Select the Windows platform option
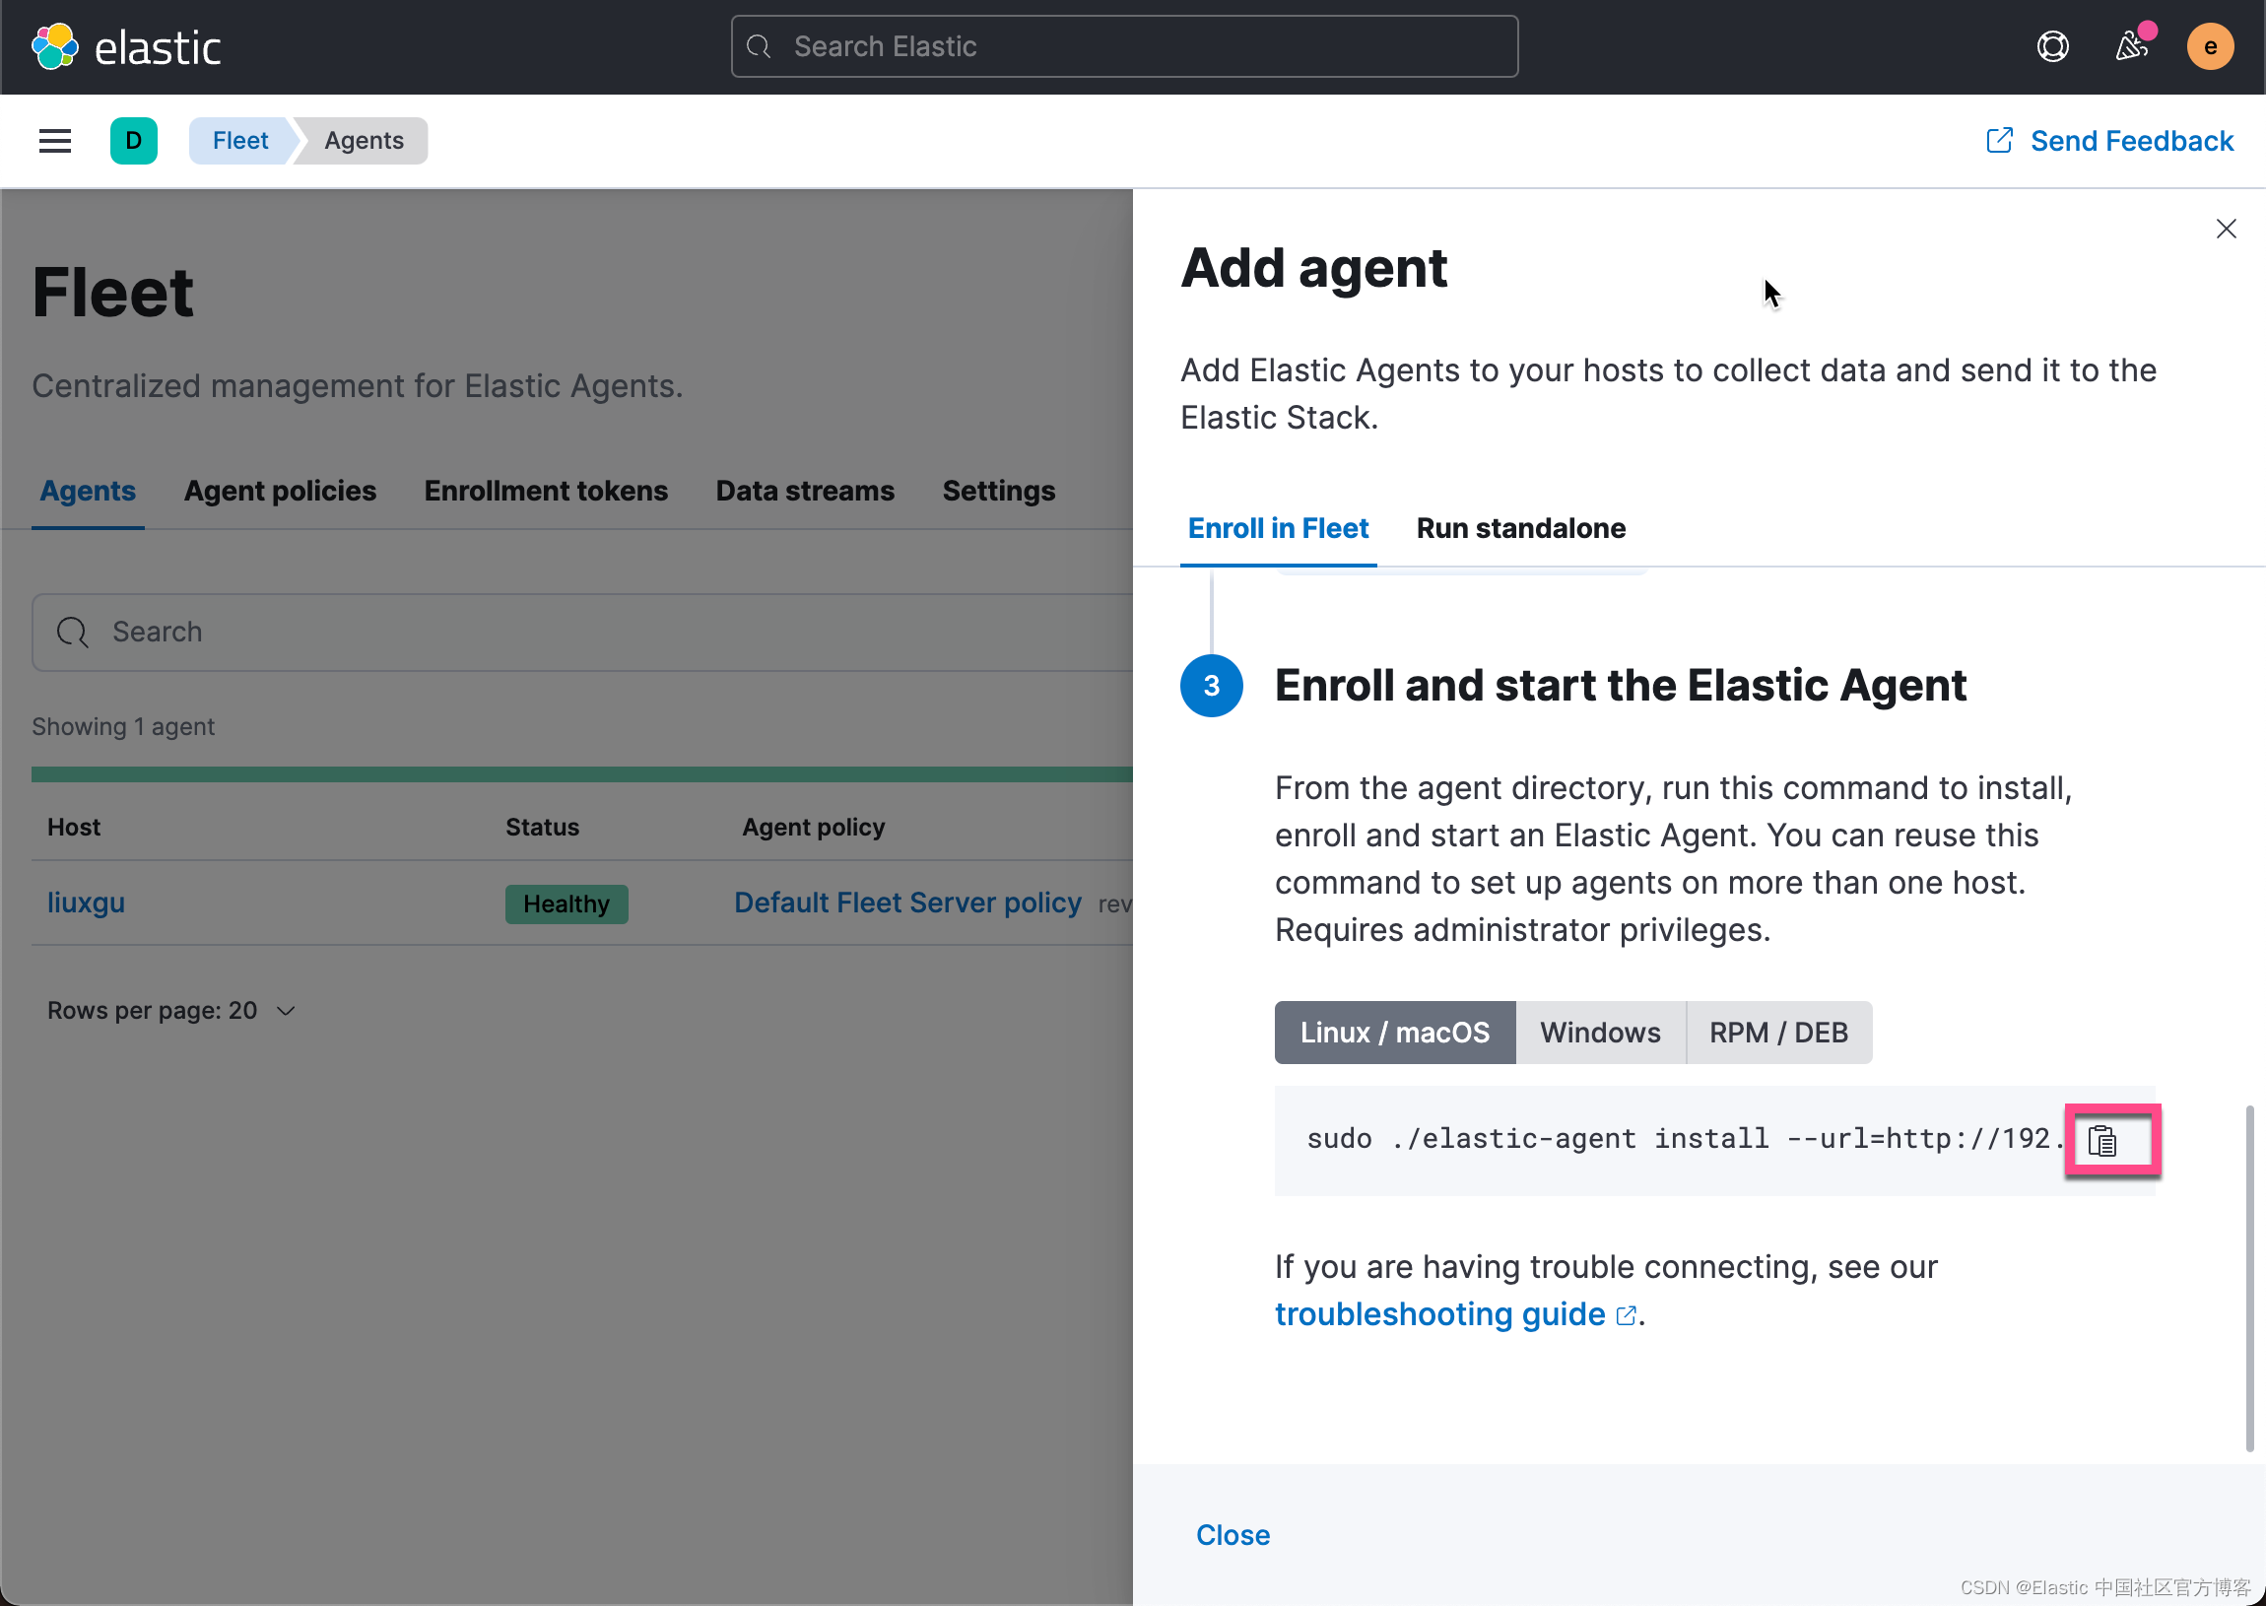2266x1606 pixels. pyautogui.click(x=1600, y=1032)
